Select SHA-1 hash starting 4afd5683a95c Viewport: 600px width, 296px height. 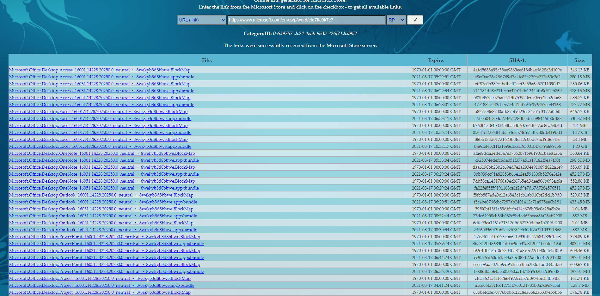tap(517, 70)
